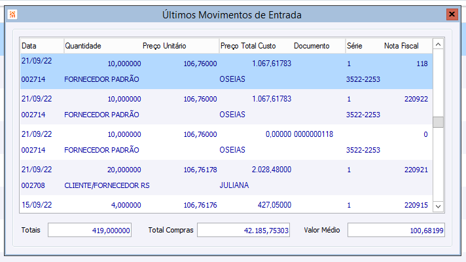The height and width of the screenshot is (262, 466).
Task: Click the 15/09/22 date cell
Action: (x=37, y=205)
